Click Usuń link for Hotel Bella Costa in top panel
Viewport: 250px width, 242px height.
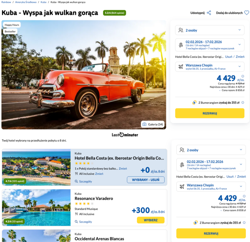point(229,57)
